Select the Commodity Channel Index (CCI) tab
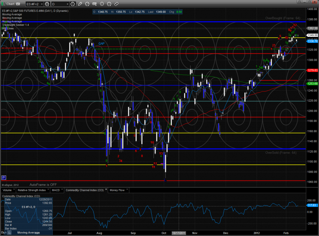 click(85, 190)
